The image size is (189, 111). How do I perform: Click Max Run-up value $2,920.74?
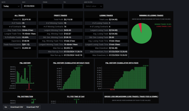point(68,48)
